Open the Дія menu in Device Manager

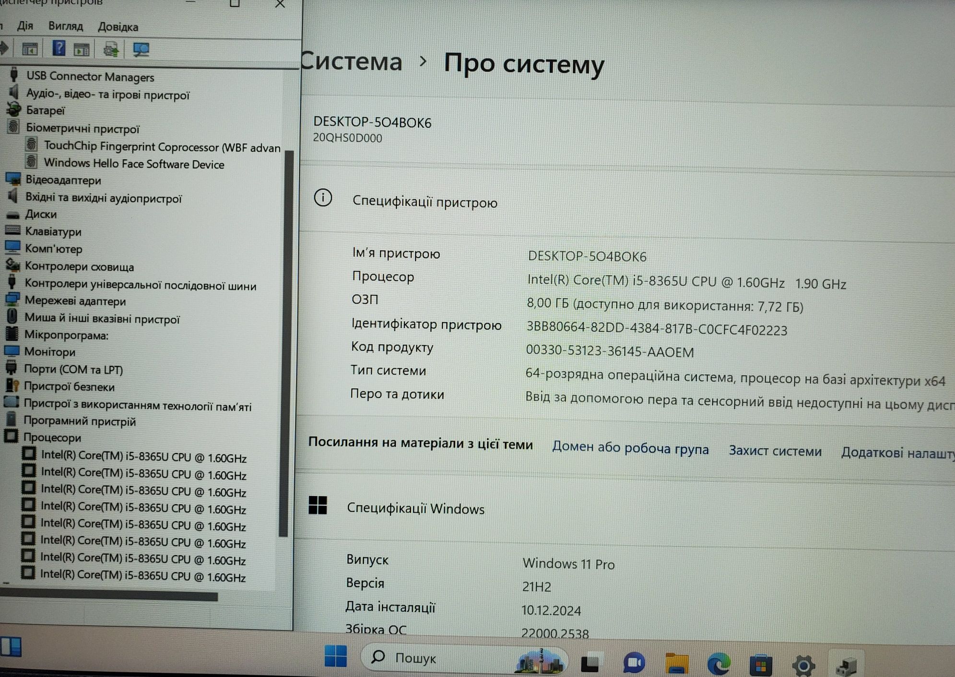click(25, 25)
